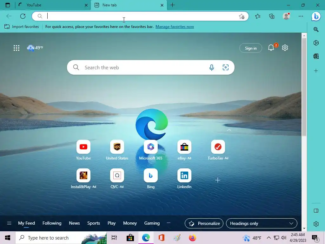The image size is (325, 244).
Task: Launch Firefox from taskbar
Action: tap(192, 238)
